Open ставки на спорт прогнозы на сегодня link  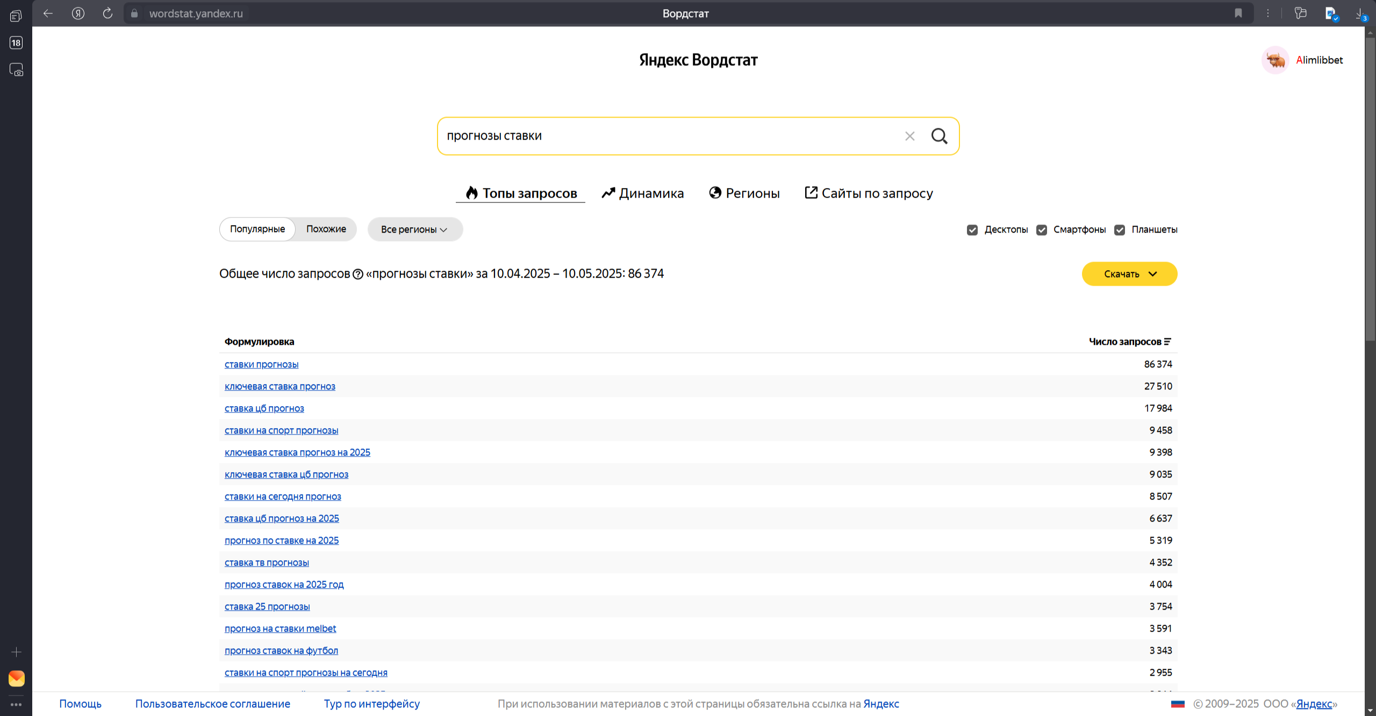pos(306,672)
